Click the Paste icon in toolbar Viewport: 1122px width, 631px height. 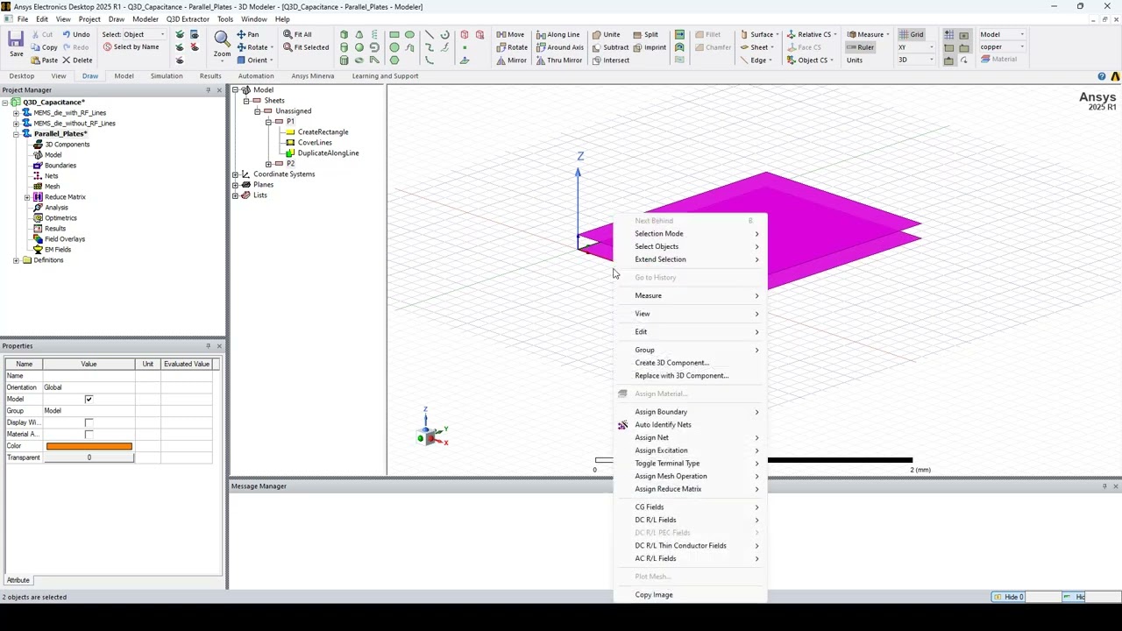pos(44,60)
